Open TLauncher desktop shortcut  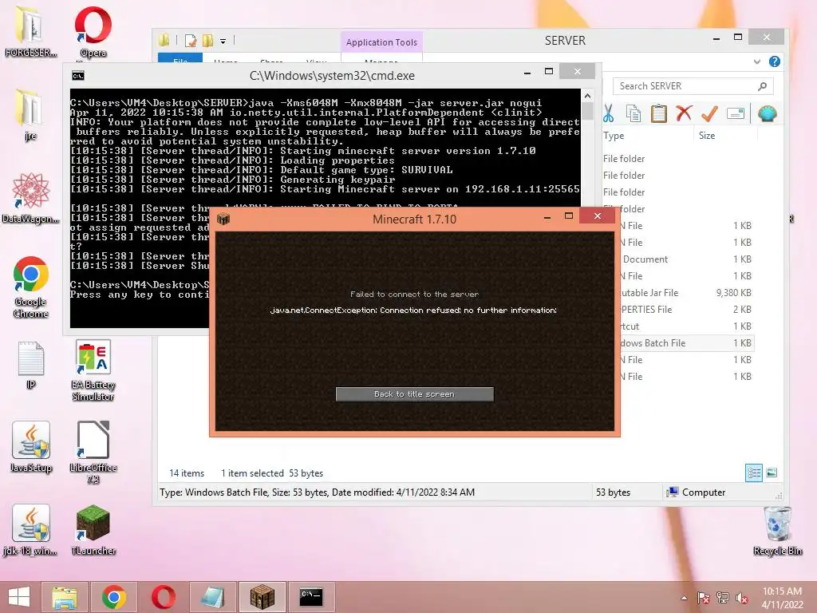[x=93, y=530]
